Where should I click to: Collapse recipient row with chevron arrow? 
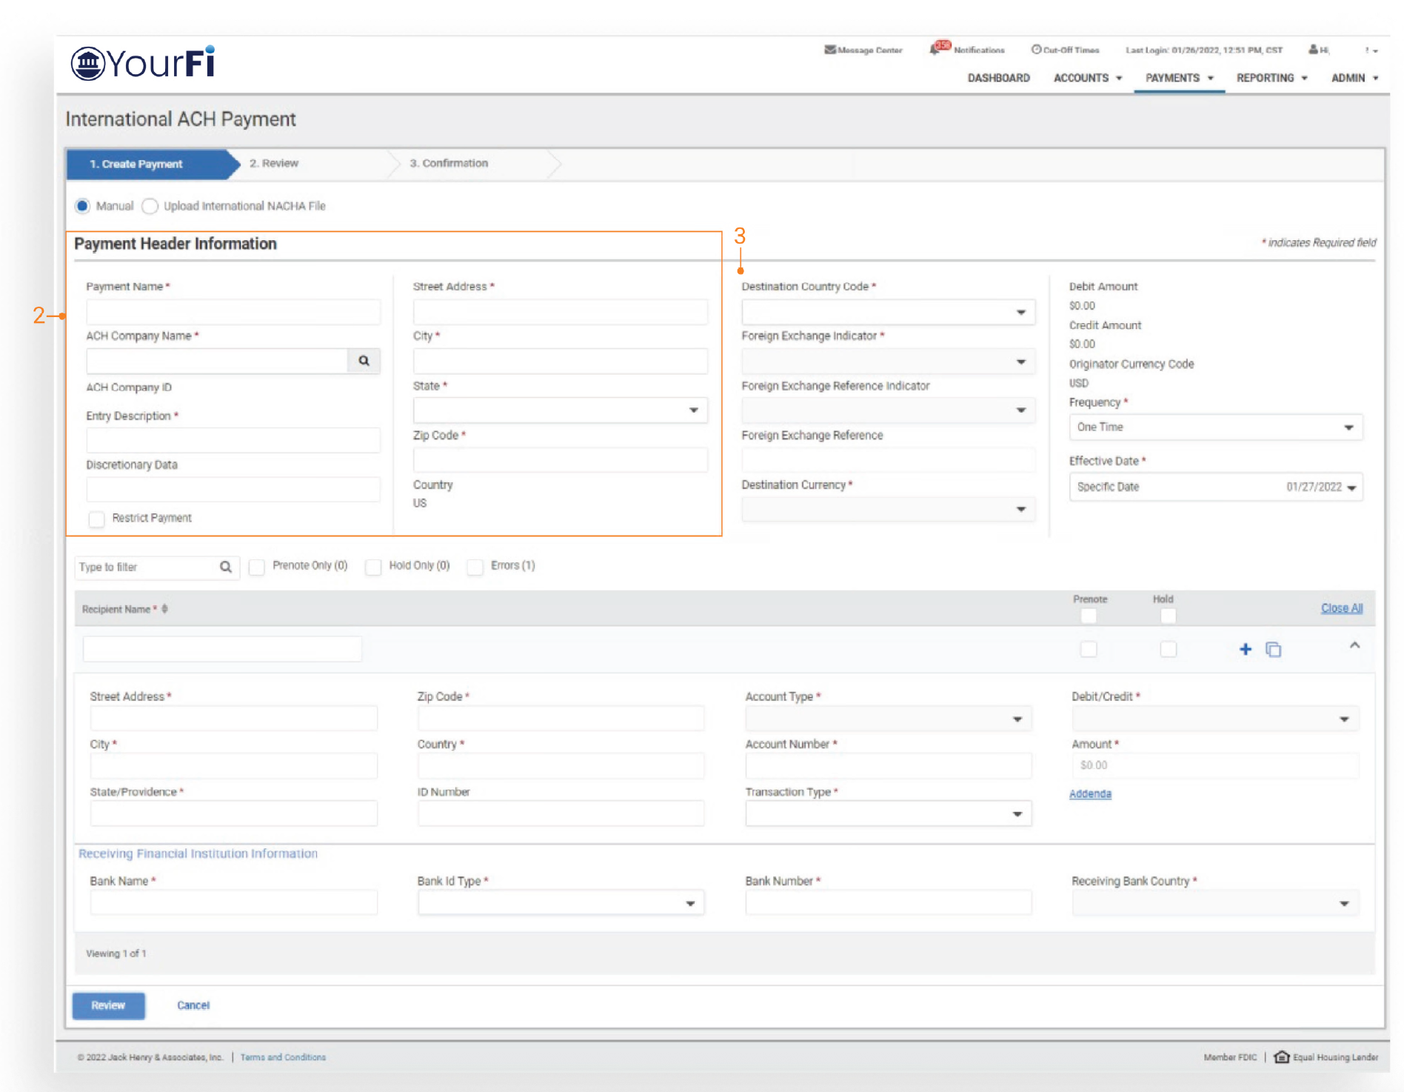pyautogui.click(x=1354, y=646)
